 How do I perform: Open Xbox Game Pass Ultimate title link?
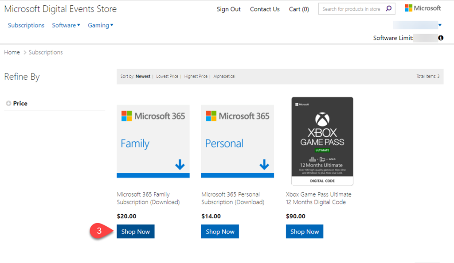tap(318, 198)
